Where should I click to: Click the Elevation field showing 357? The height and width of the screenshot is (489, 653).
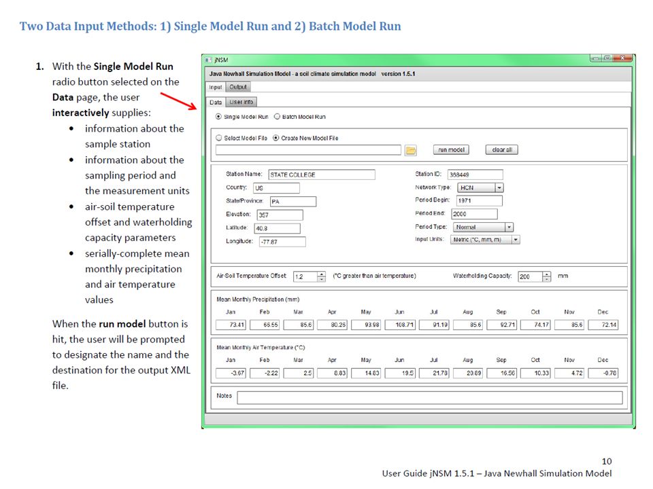(280, 215)
